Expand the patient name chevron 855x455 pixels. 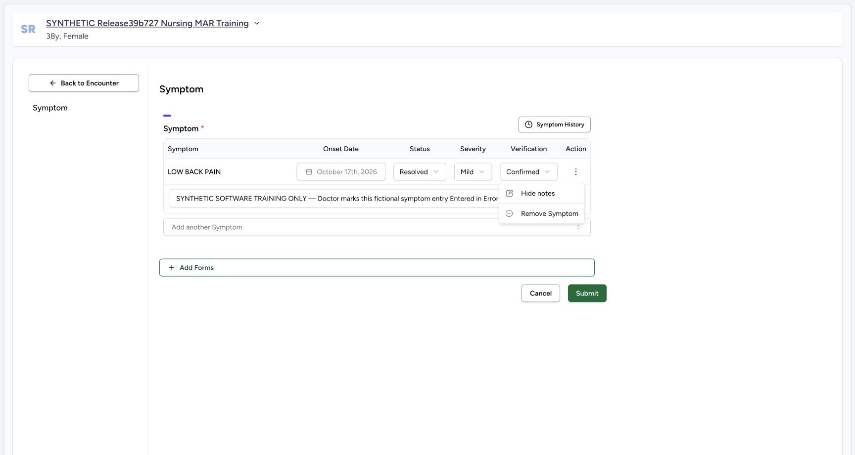(x=257, y=23)
